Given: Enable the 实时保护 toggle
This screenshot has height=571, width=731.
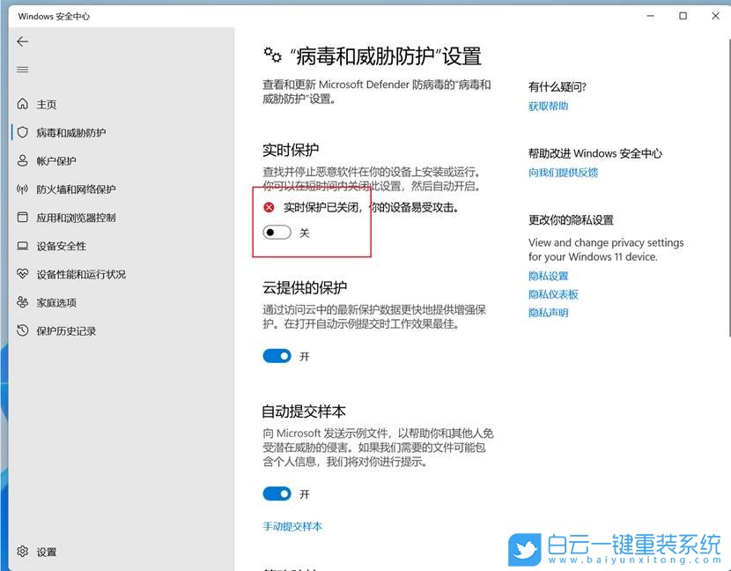Looking at the screenshot, I should pyautogui.click(x=277, y=232).
